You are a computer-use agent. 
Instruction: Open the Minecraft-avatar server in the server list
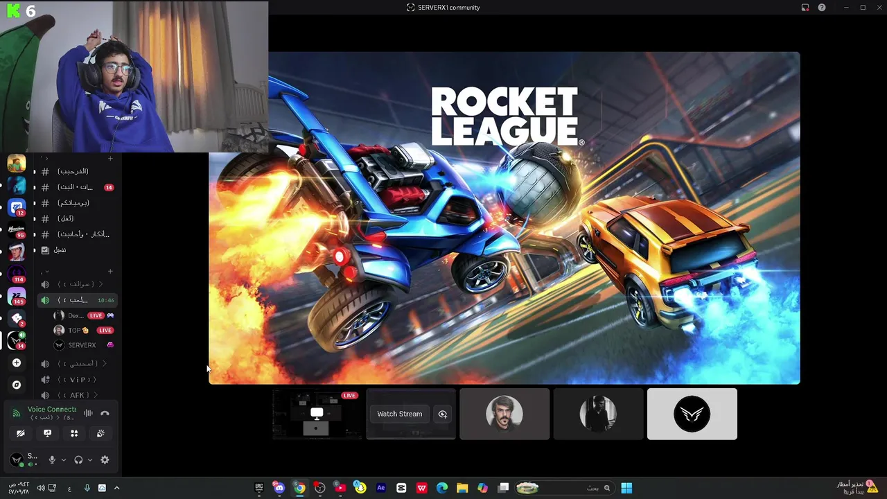coord(17,164)
